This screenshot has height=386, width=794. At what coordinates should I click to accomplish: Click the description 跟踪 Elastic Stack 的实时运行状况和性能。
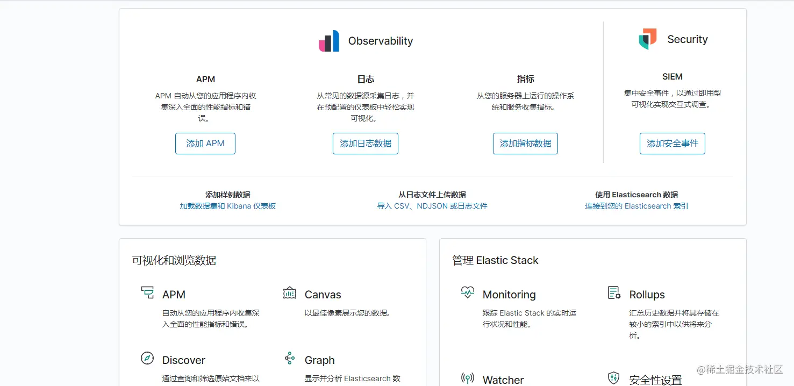coord(530,318)
